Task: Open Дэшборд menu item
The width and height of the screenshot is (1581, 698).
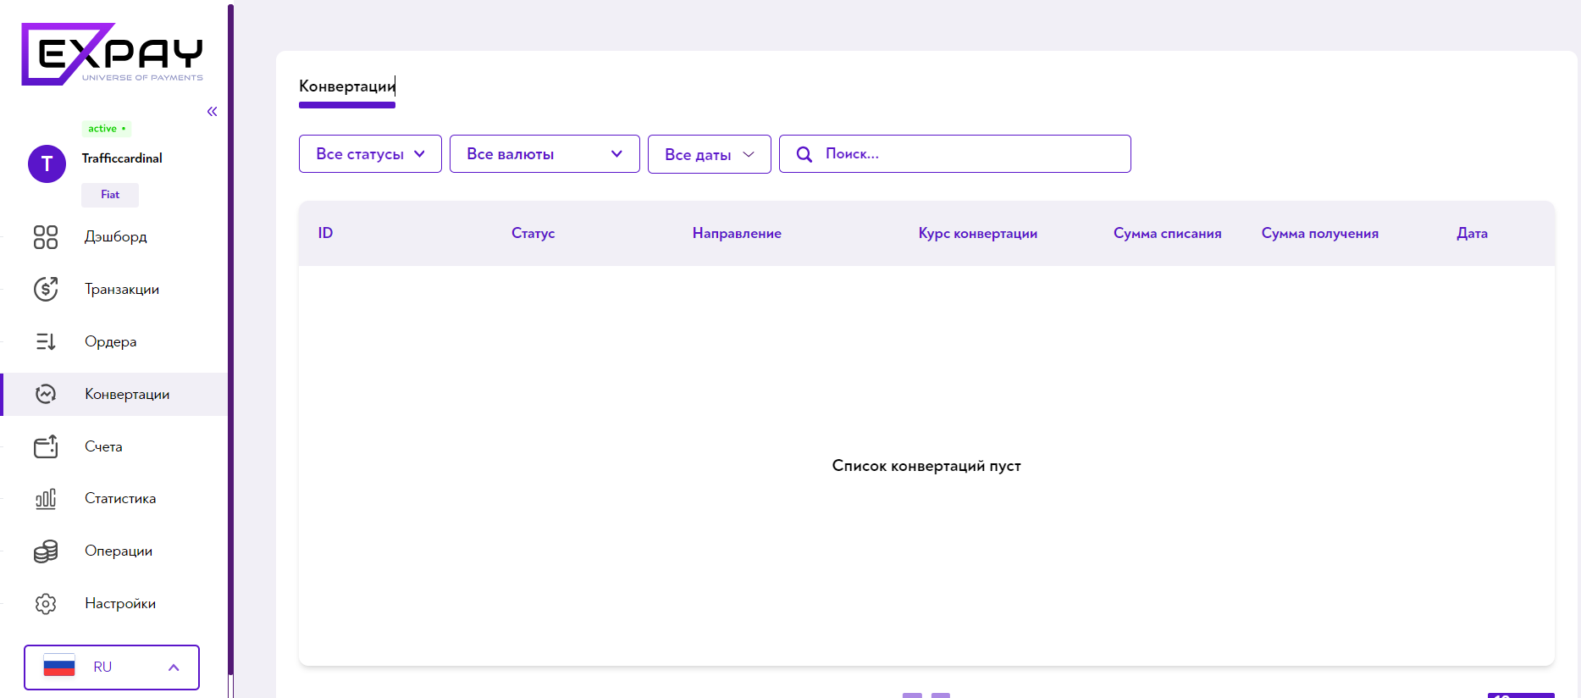Action: coord(116,237)
